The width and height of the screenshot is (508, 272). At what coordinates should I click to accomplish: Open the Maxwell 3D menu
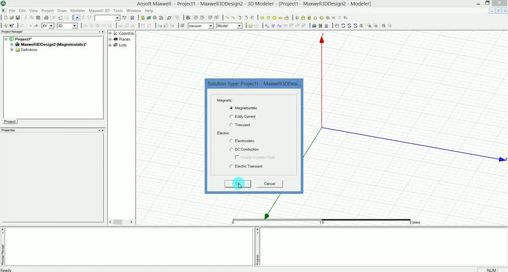[x=99, y=11]
